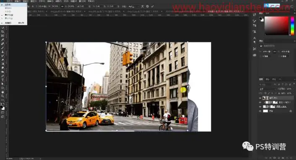296x160 pixels.
Task: Open the Character 'A' collapsed panel icon
Action: pyautogui.click(x=254, y=38)
